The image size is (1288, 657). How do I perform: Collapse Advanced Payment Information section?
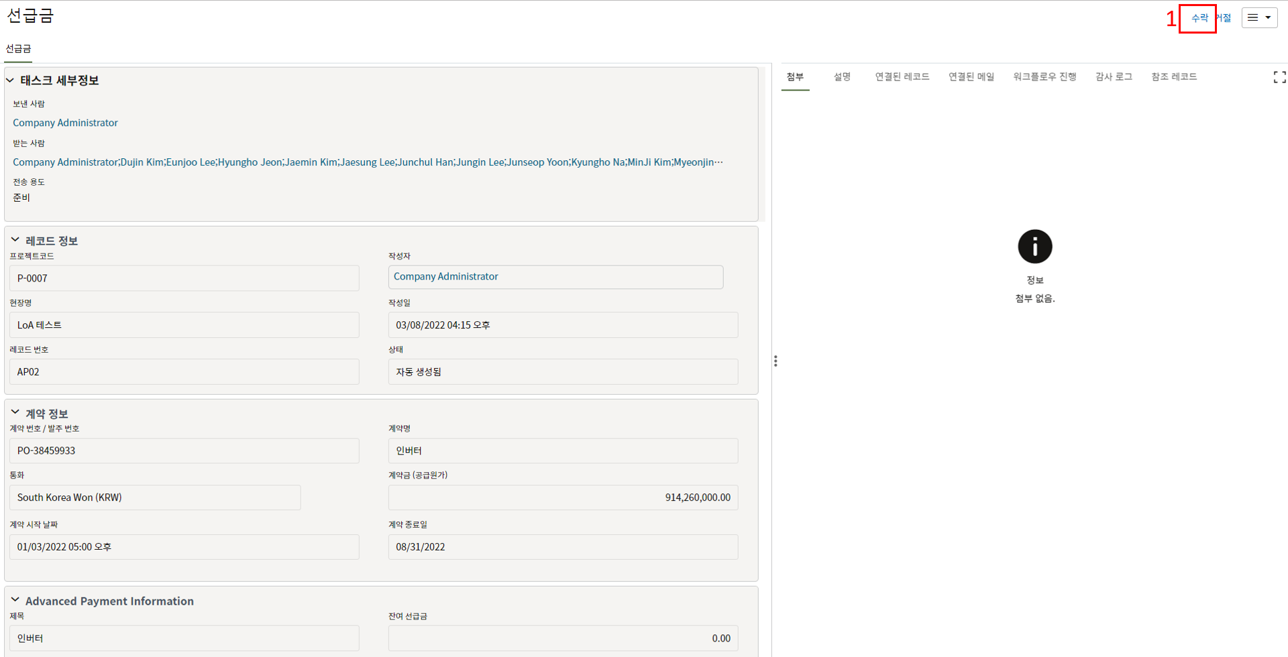pyautogui.click(x=15, y=600)
